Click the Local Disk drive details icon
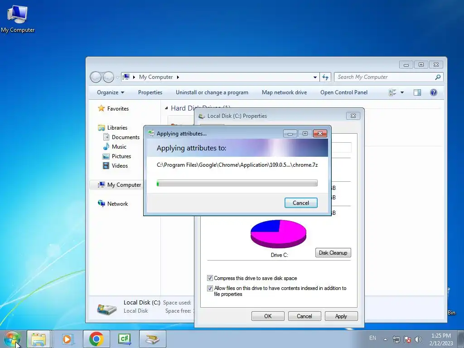The width and height of the screenshot is (464, 348). click(x=106, y=309)
